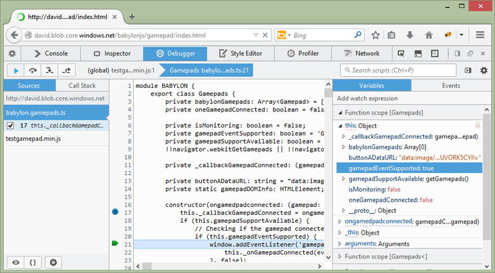
Task: Open testgamepad.min.js source file
Action: point(56,139)
